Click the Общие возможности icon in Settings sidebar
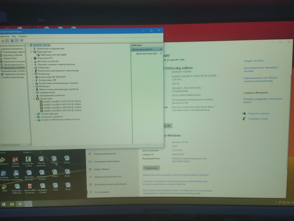This screenshot has width=294, height=221. coord(90,154)
